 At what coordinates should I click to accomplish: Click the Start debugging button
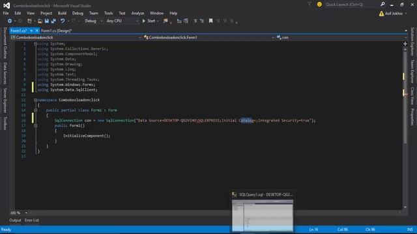pyautogui.click(x=149, y=21)
